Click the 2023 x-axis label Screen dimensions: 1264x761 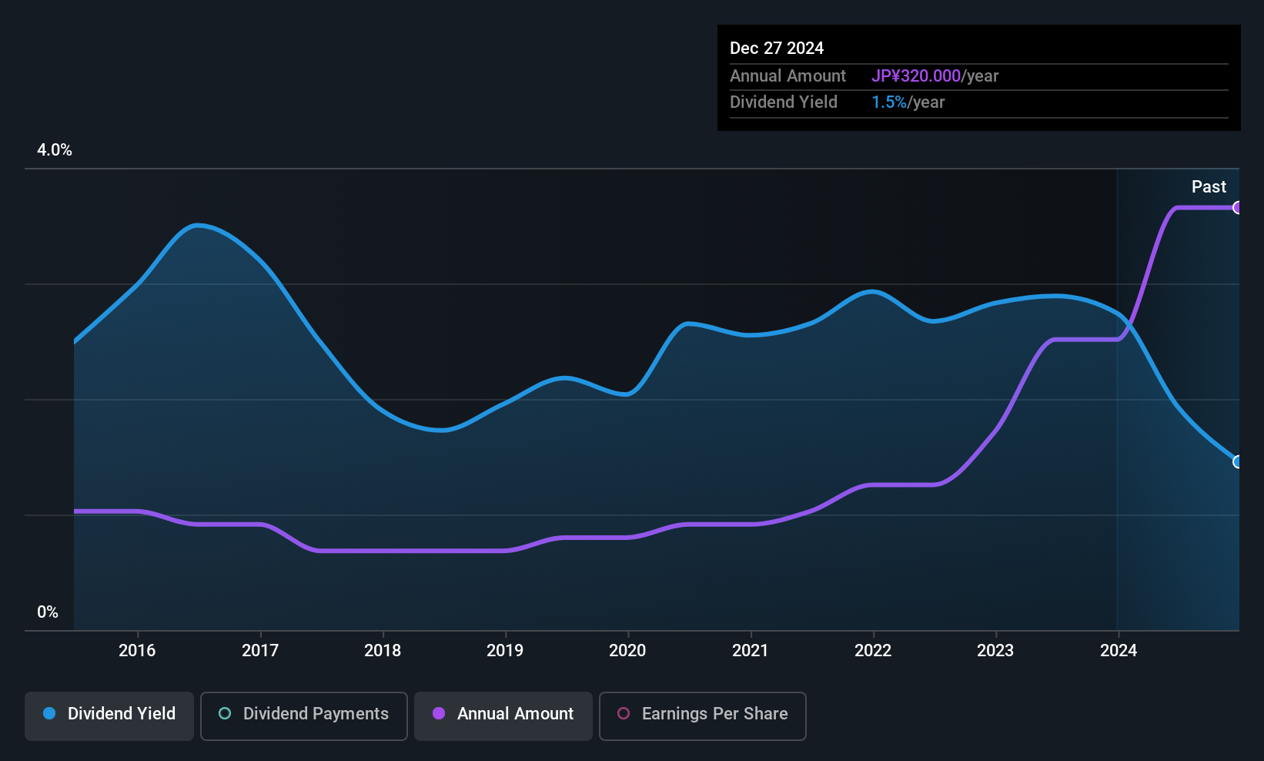pos(995,650)
